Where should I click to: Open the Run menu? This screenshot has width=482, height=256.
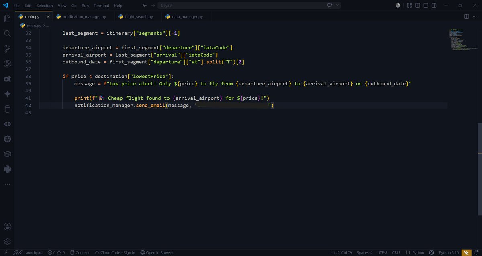click(x=85, y=6)
